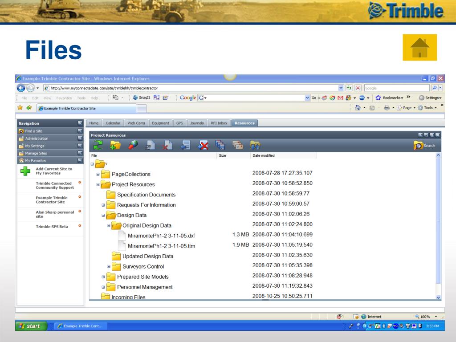
Task: Click the new folder icon with green plus
Action: (x=116, y=145)
